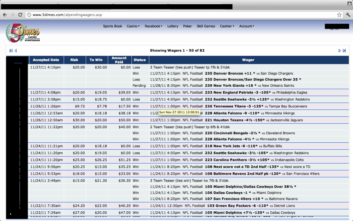Click the 5Dimes casino logo

(23, 33)
